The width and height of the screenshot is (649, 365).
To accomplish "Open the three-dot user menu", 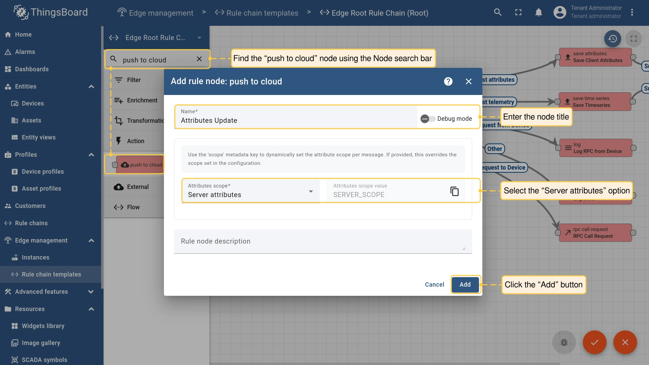I will (632, 13).
